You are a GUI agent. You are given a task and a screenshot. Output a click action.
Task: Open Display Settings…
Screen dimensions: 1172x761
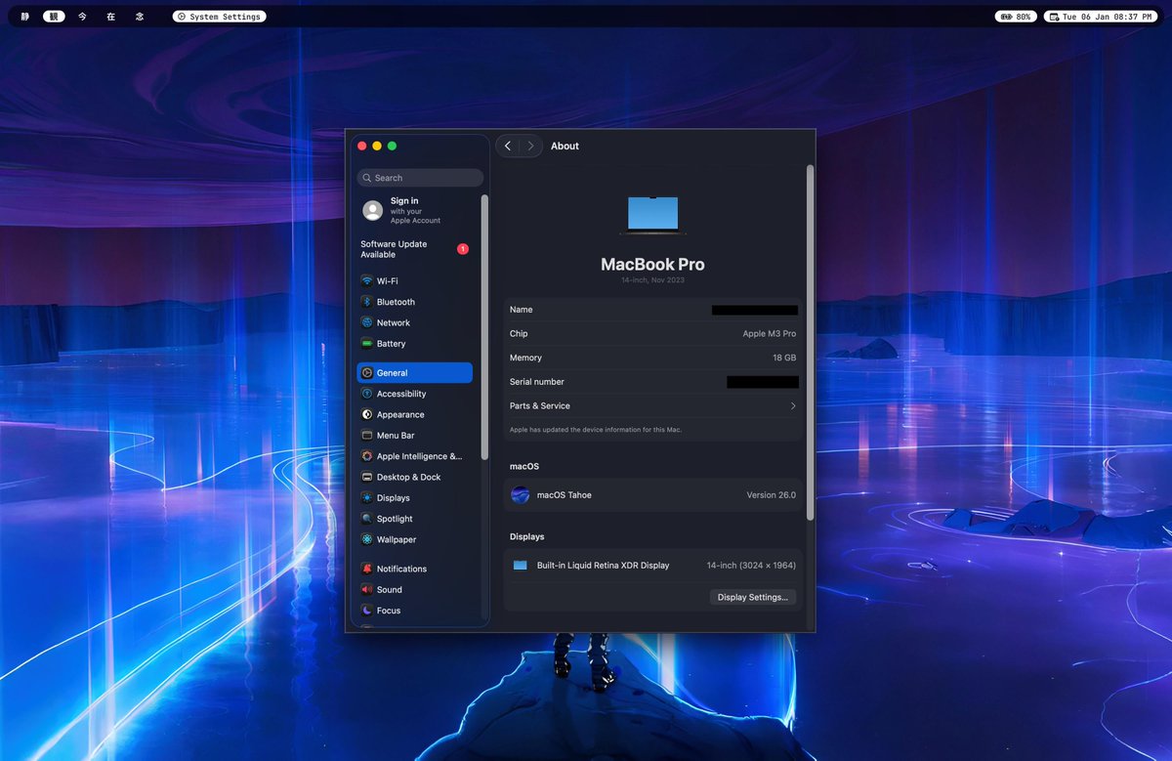click(x=752, y=597)
